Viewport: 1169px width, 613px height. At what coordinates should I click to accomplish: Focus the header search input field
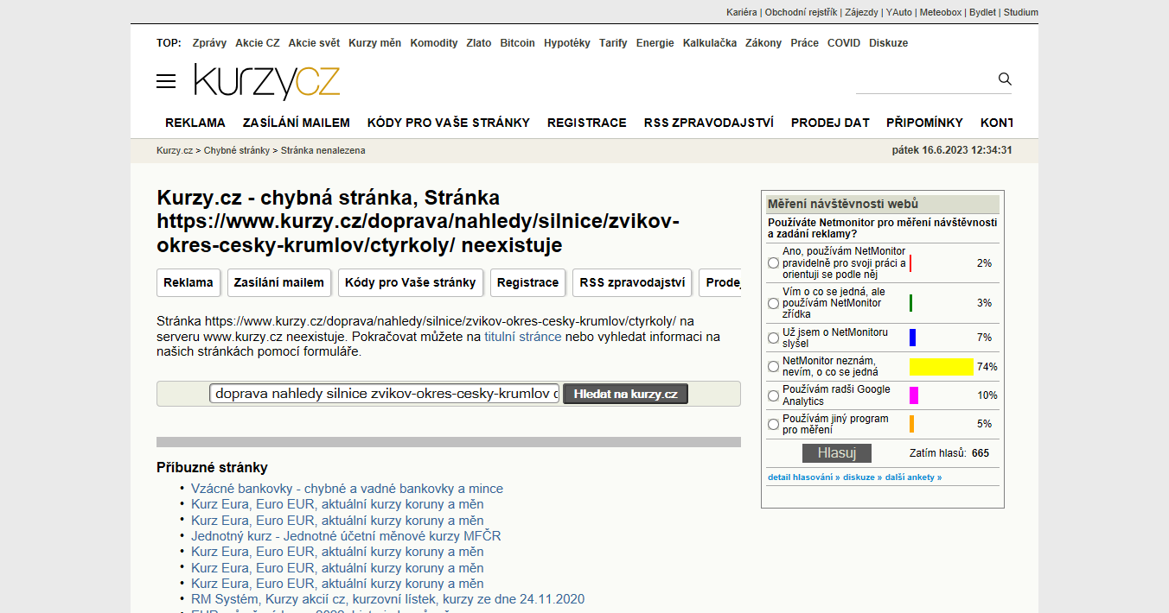click(x=925, y=79)
